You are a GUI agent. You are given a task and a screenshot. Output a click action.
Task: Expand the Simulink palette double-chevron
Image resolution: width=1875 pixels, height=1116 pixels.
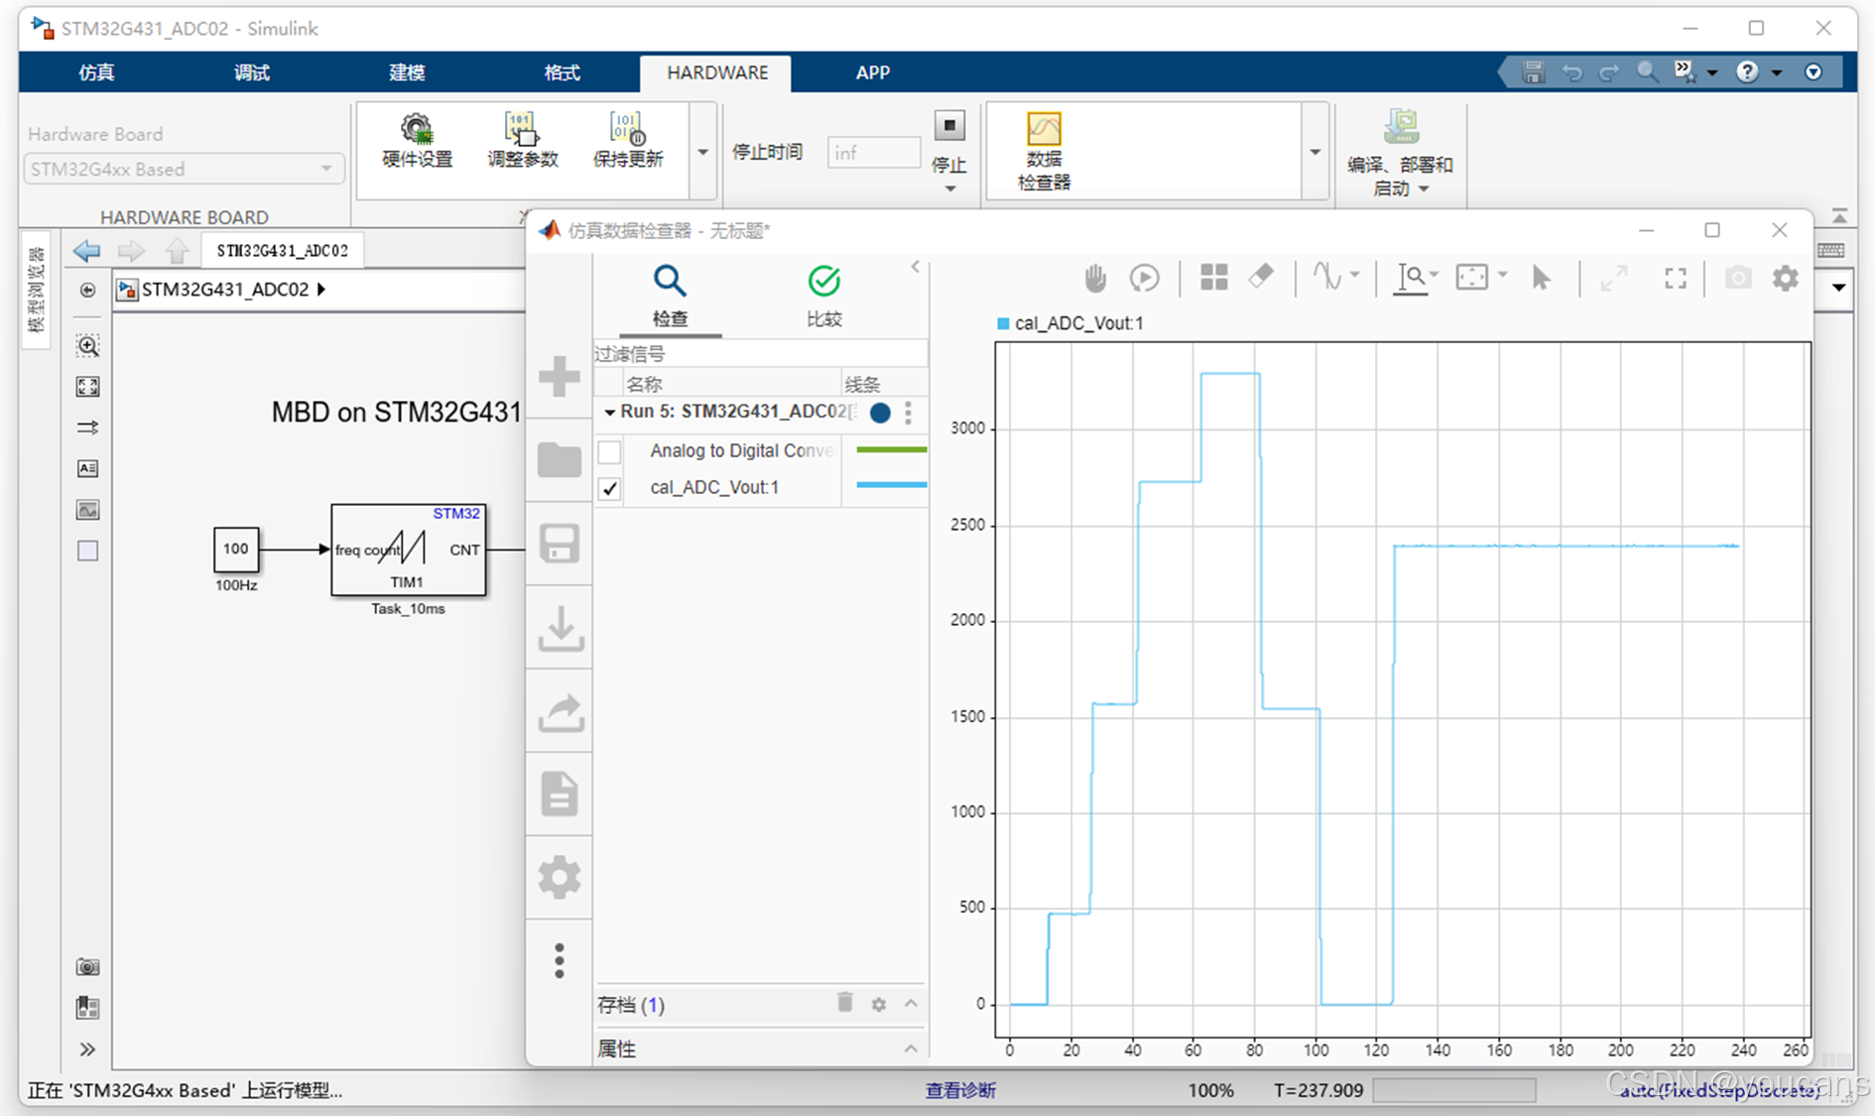tap(88, 1050)
